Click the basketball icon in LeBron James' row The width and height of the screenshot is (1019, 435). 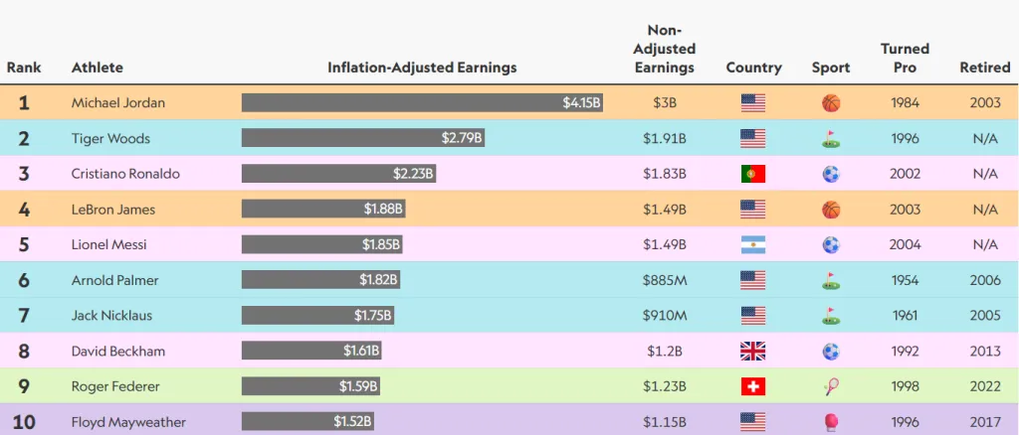pyautogui.click(x=831, y=210)
